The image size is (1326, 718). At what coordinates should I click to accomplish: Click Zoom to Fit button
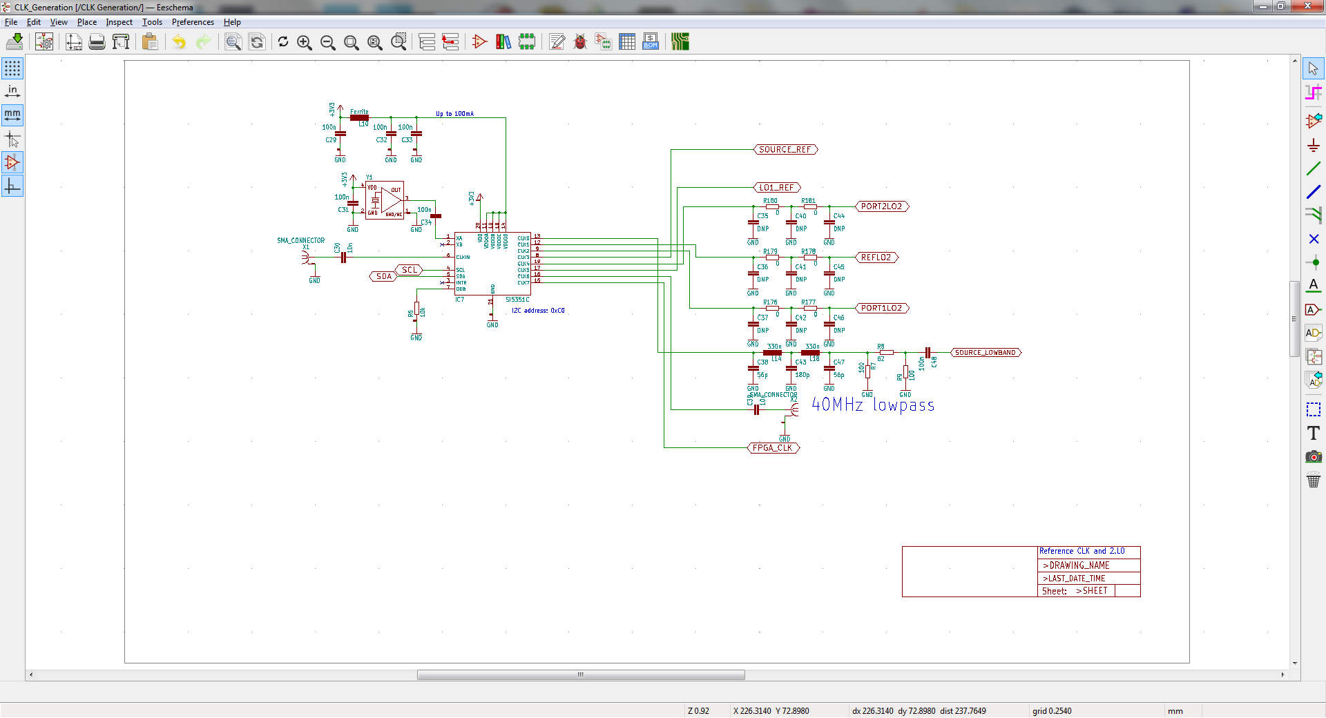click(x=352, y=42)
